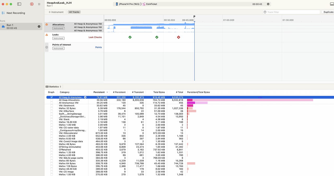Select the VM: CoreUI image data row
The height and width of the screenshot is (176, 334).
[190, 141]
